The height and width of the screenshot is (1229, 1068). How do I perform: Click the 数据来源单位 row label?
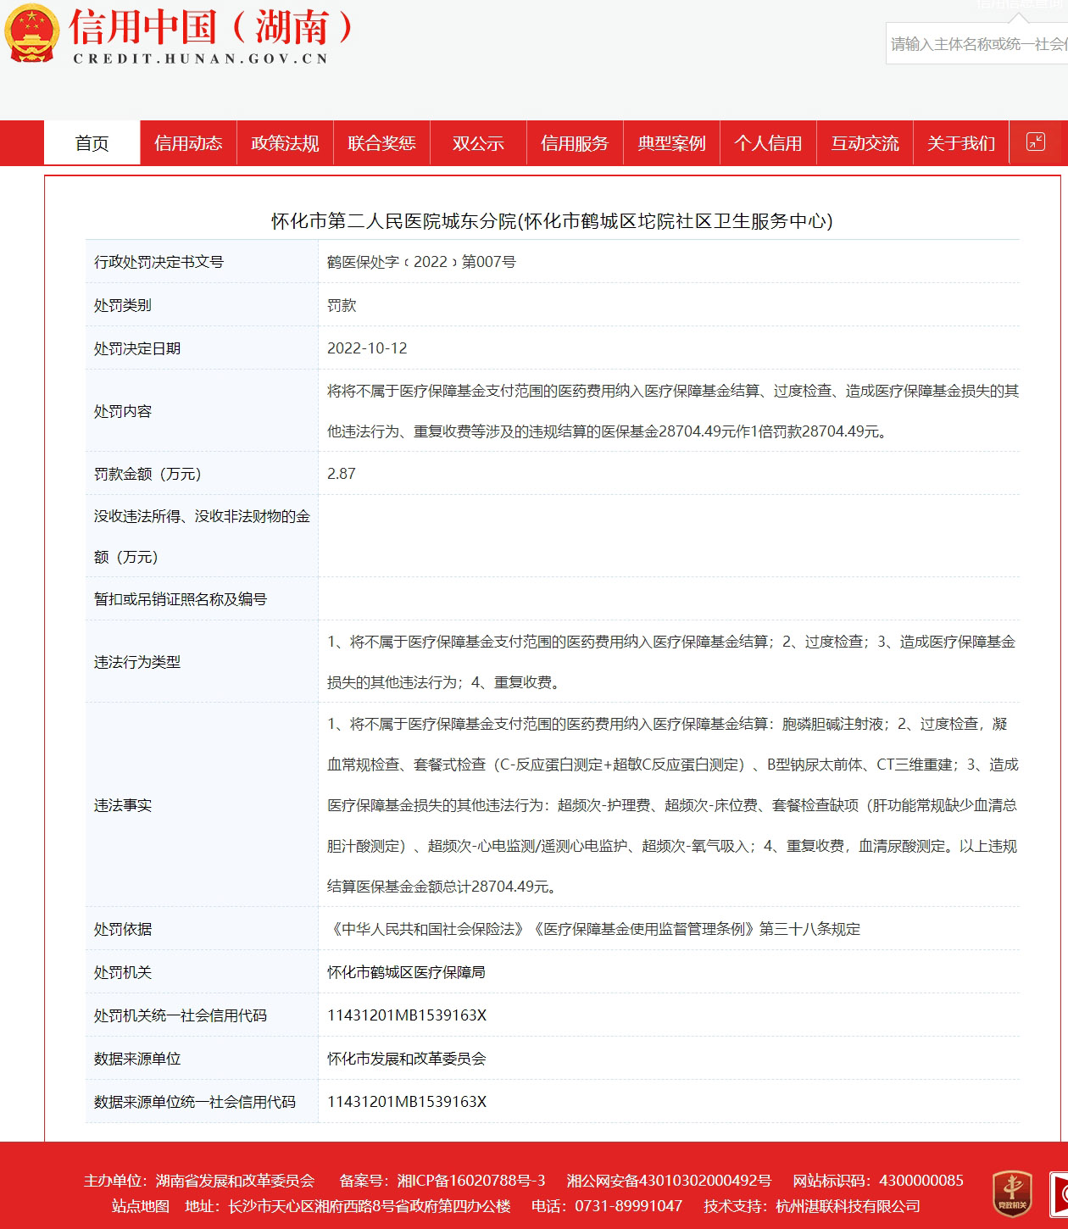coord(137,1059)
